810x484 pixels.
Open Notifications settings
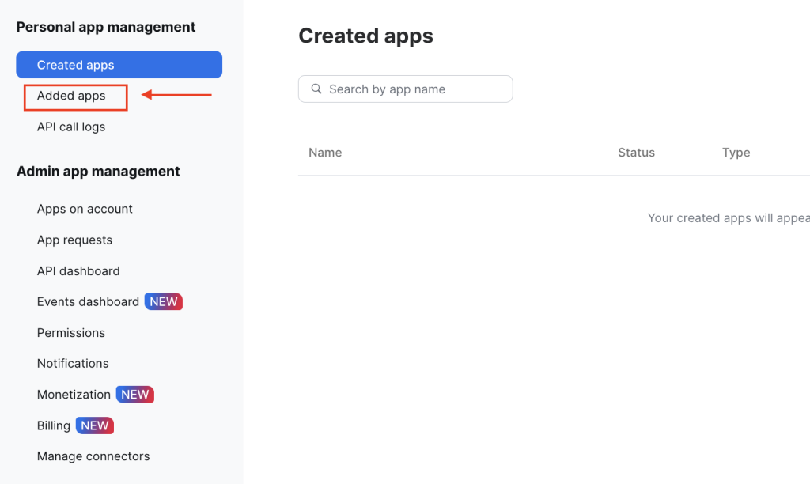[73, 364]
